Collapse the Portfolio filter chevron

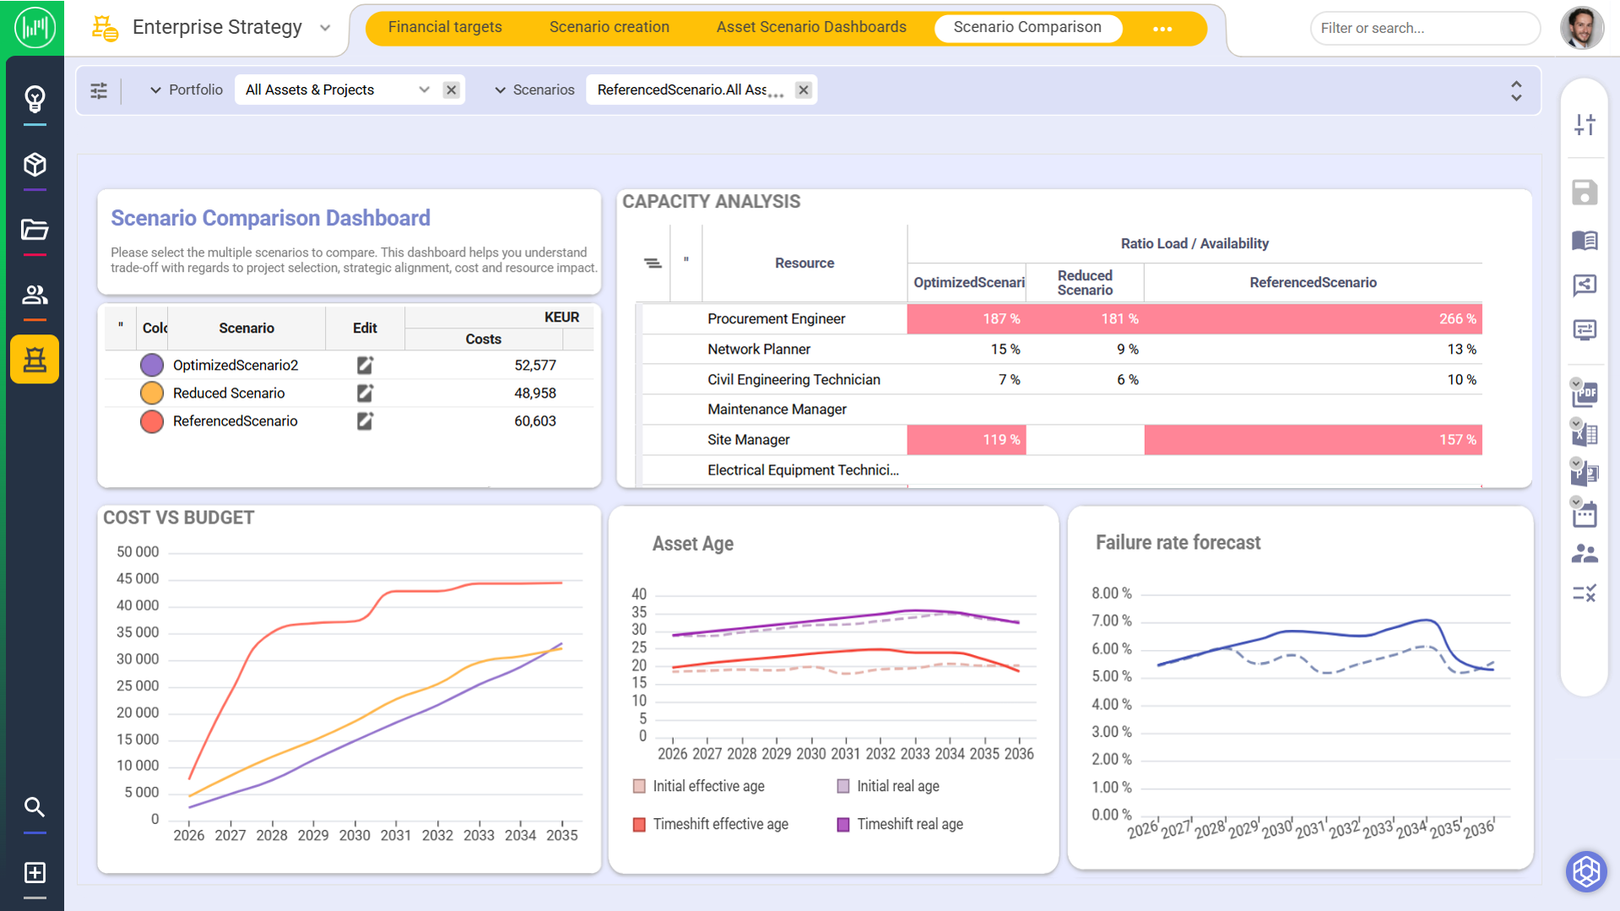[x=155, y=90]
